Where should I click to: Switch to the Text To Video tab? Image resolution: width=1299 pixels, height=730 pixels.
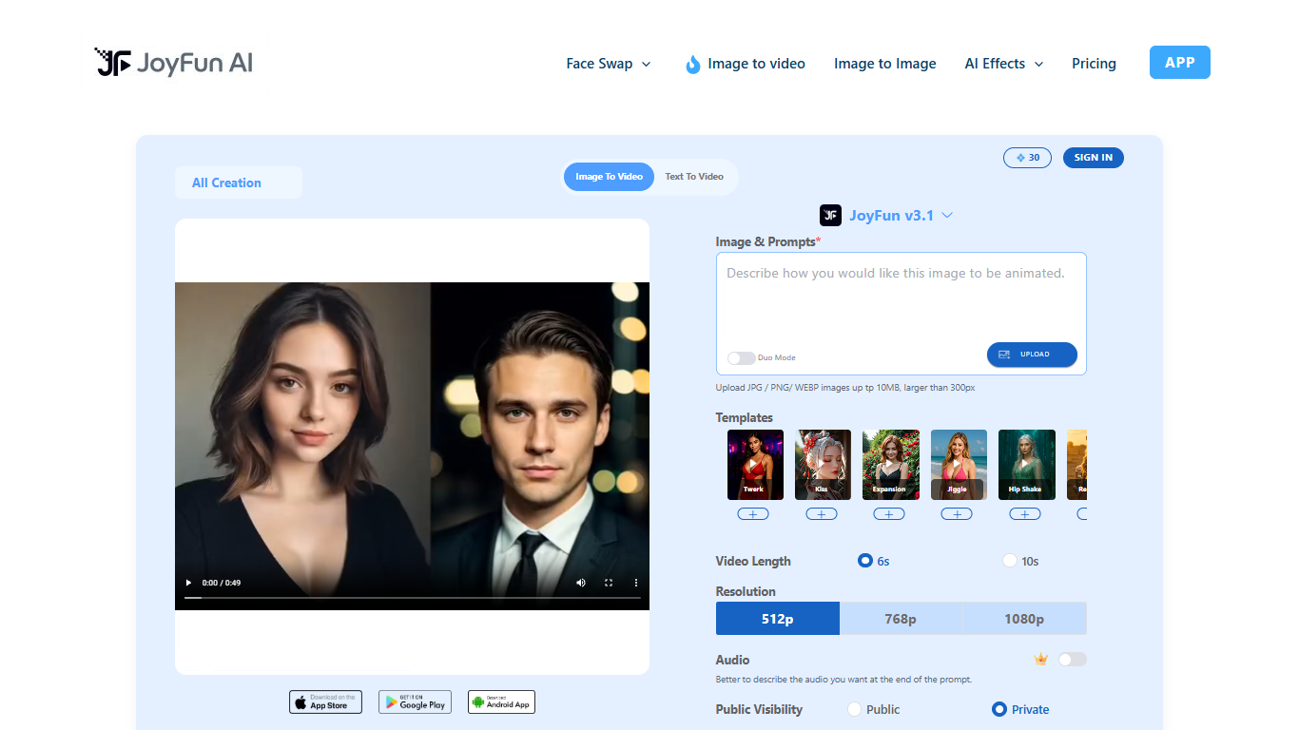tap(693, 176)
